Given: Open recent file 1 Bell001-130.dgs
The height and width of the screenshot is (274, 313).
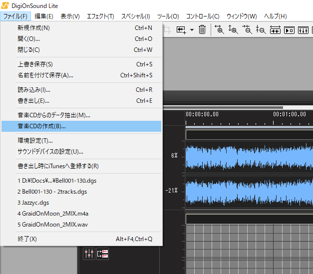Looking at the screenshot, I should pos(81,181).
